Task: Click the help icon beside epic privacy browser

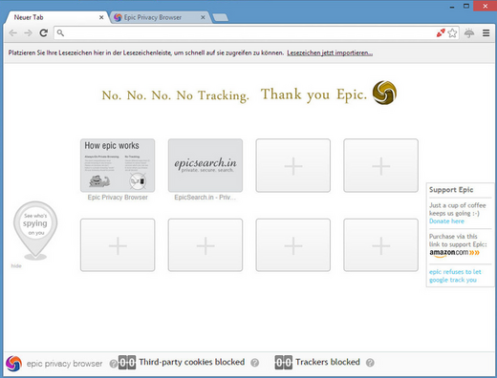Action: pyautogui.click(x=113, y=364)
